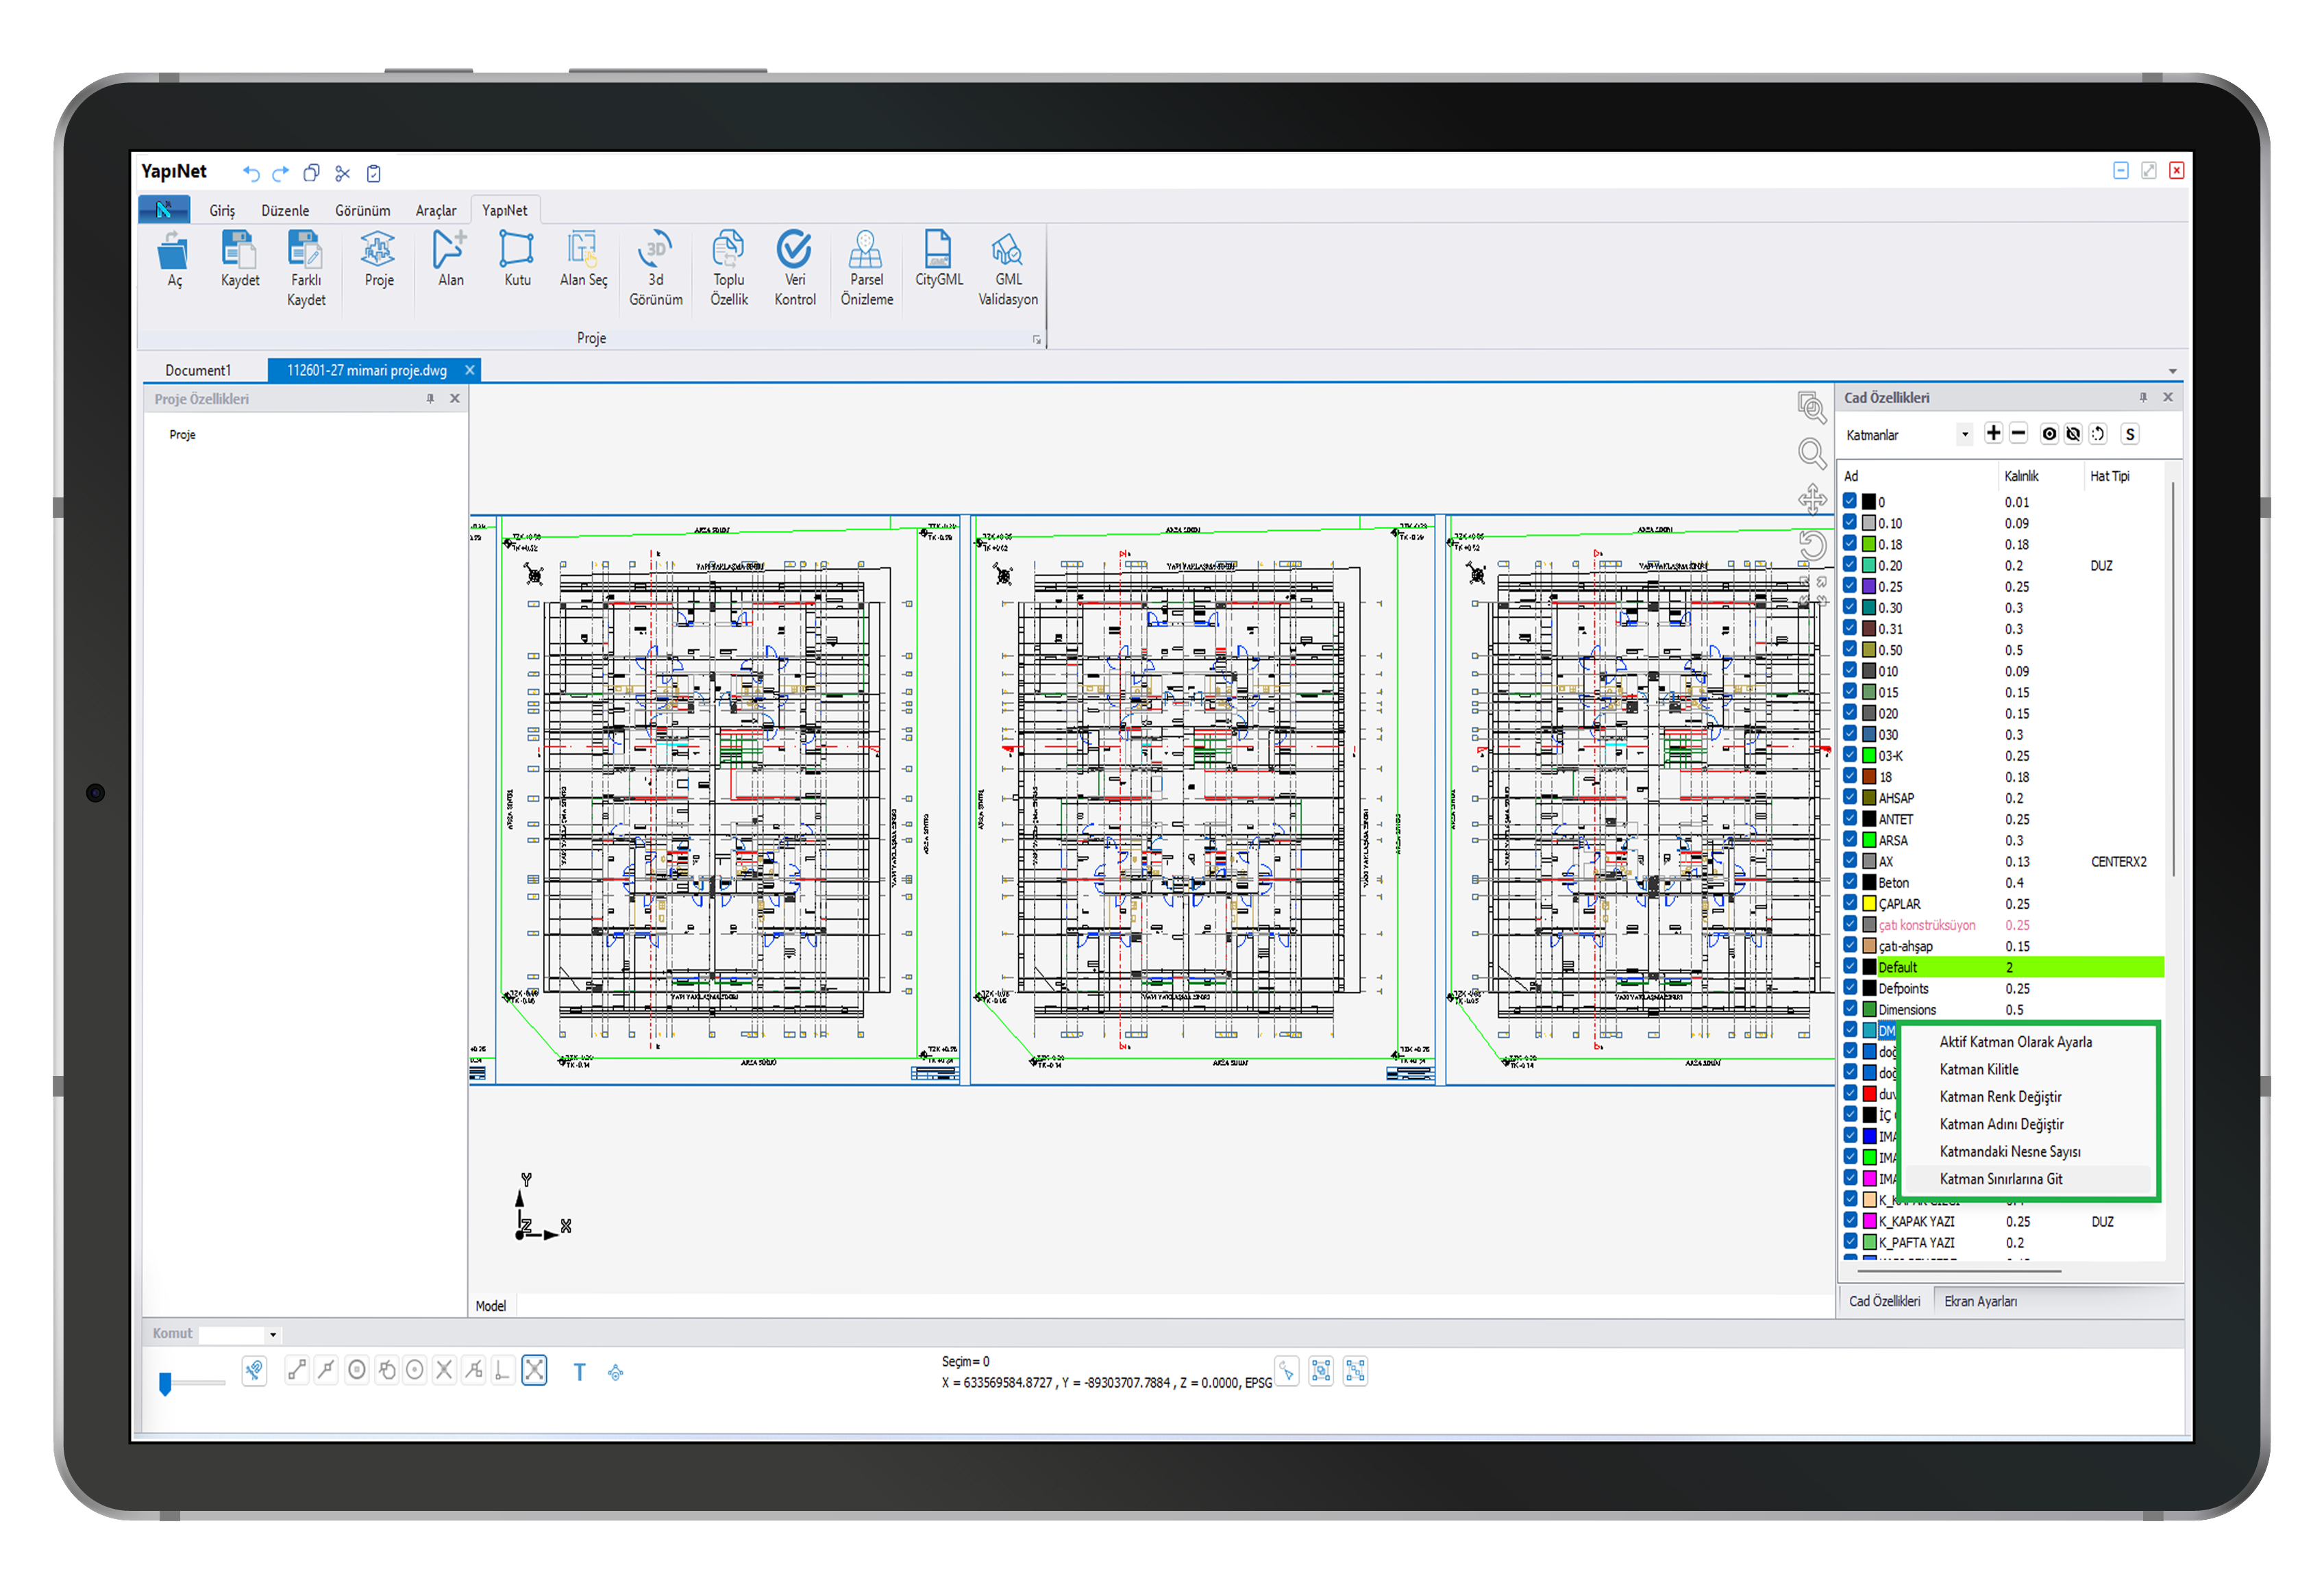Open the 3d Görünüm view tool
2324x1589 pixels.
coord(655,250)
